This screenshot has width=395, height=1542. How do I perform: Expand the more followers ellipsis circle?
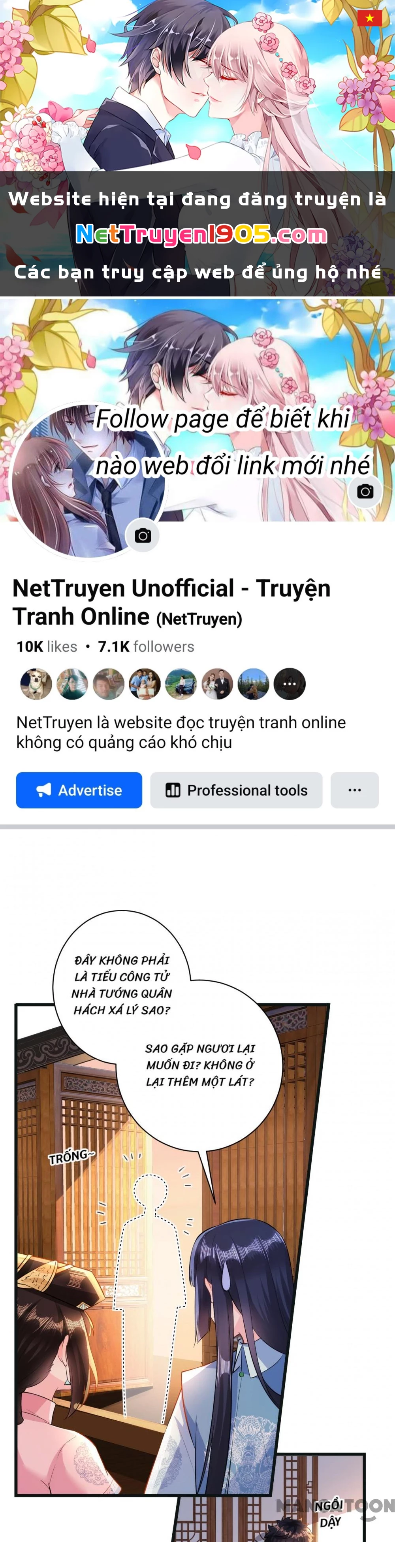pos(290,684)
